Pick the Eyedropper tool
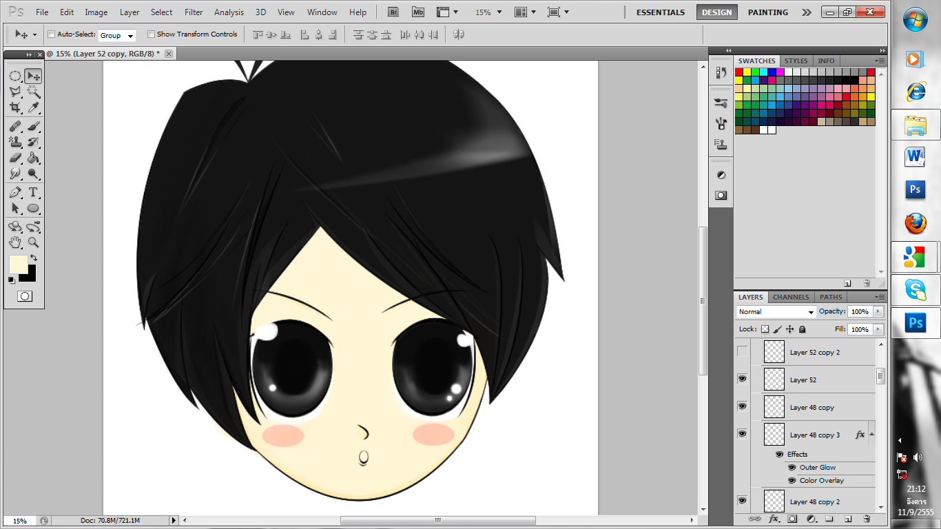This screenshot has width=941, height=529. [x=33, y=107]
